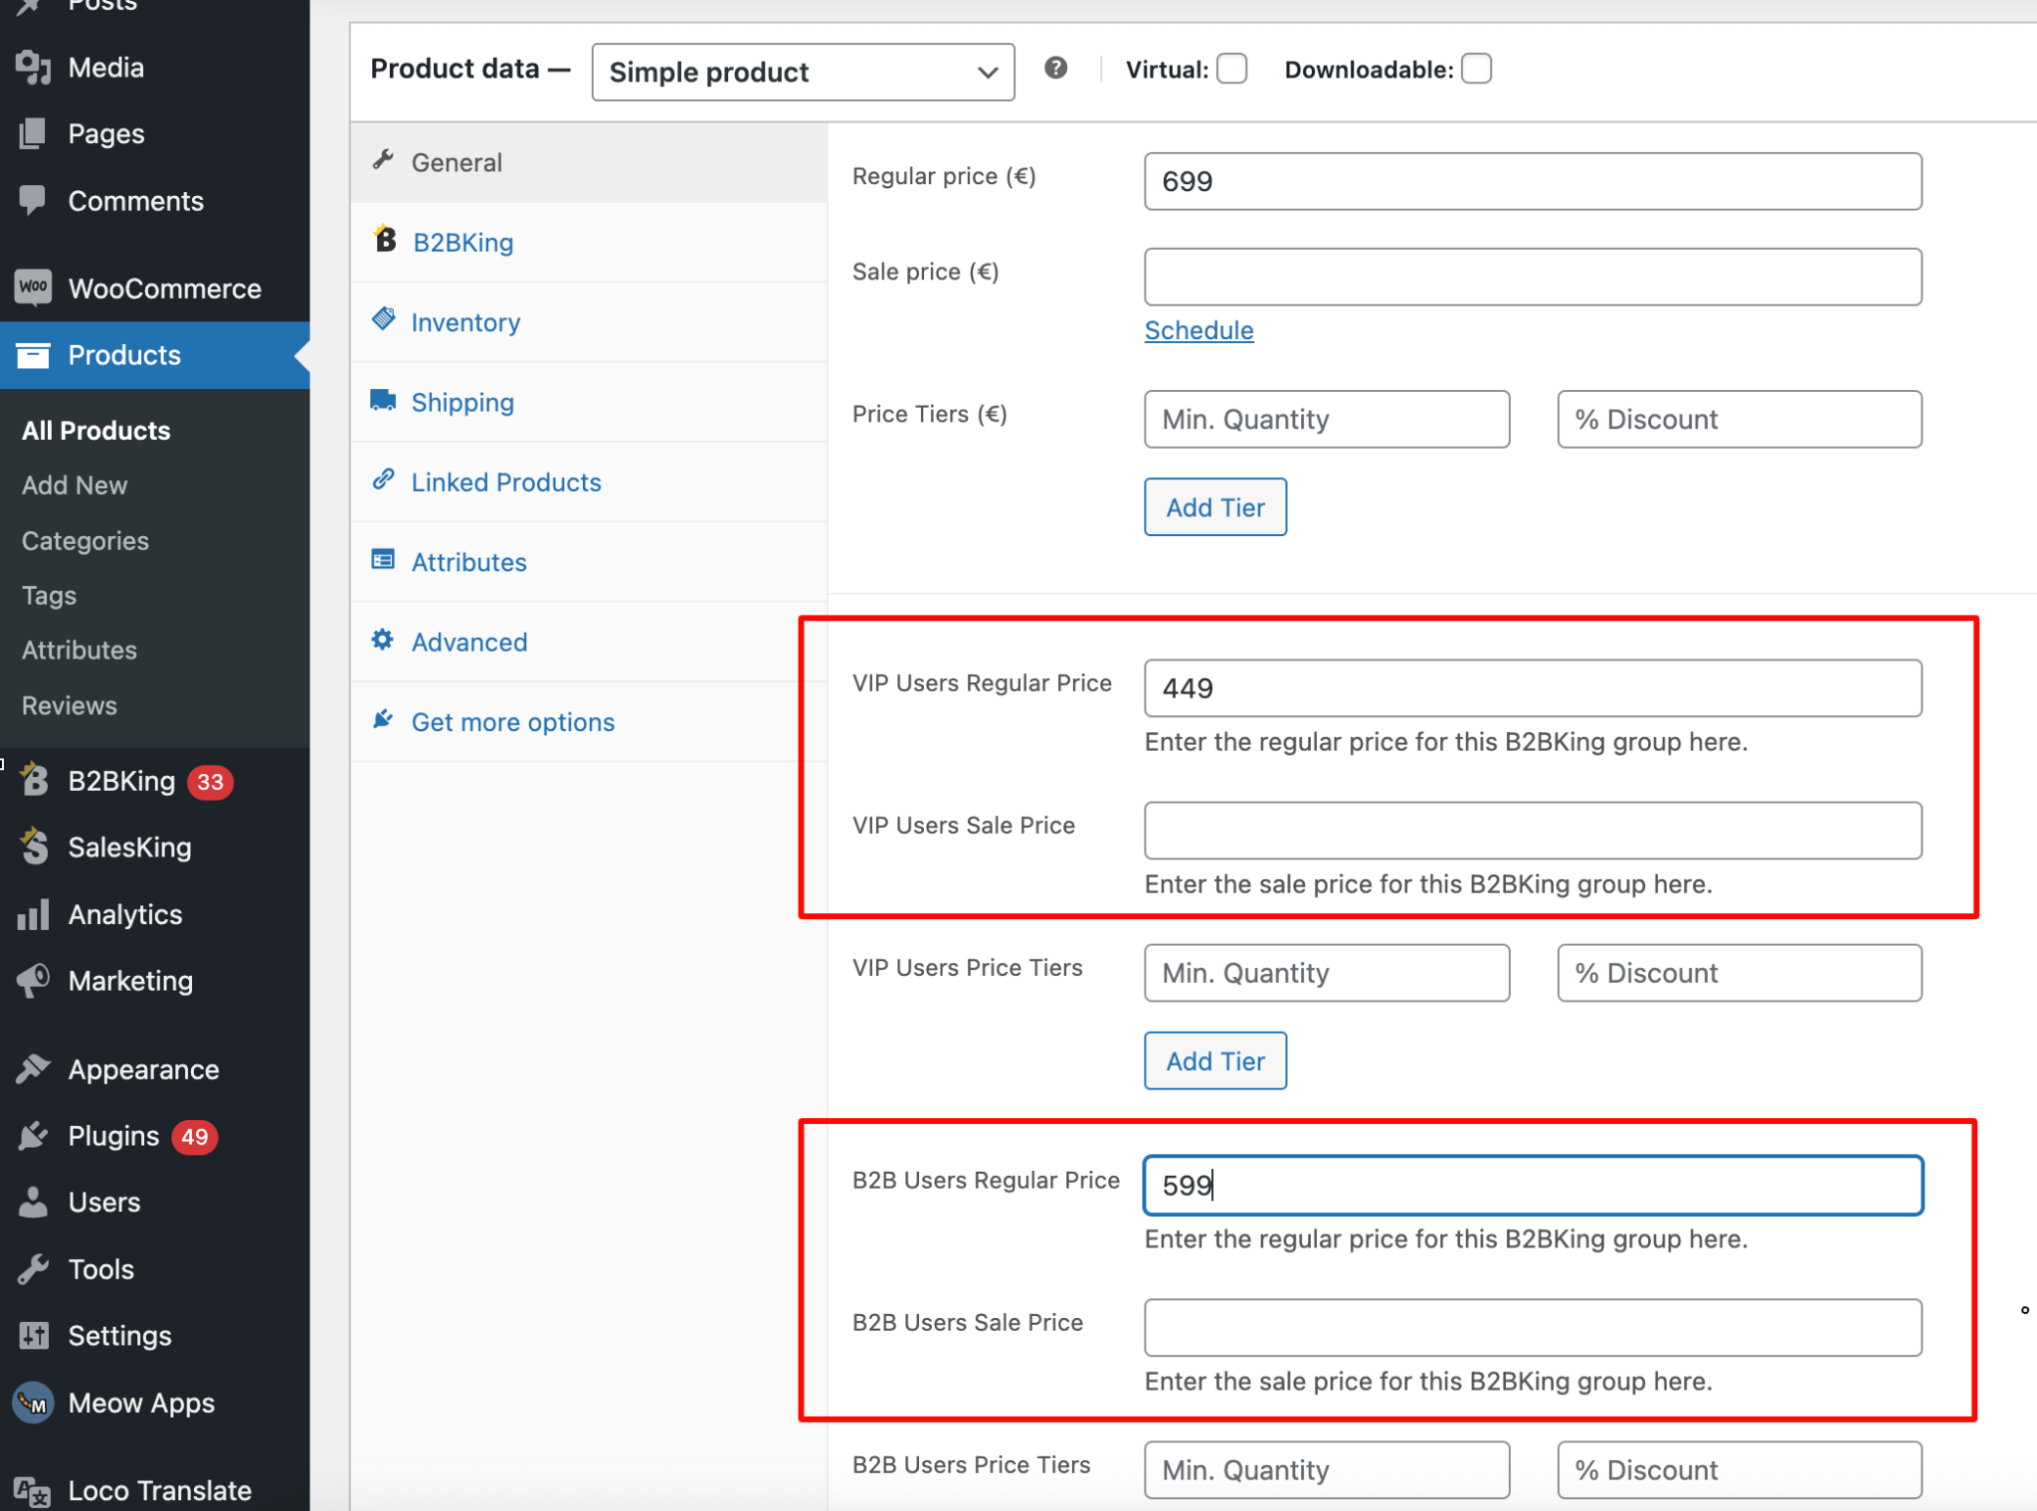Image resolution: width=2037 pixels, height=1511 pixels.
Task: Click the Schedule sale price link
Action: tap(1200, 328)
